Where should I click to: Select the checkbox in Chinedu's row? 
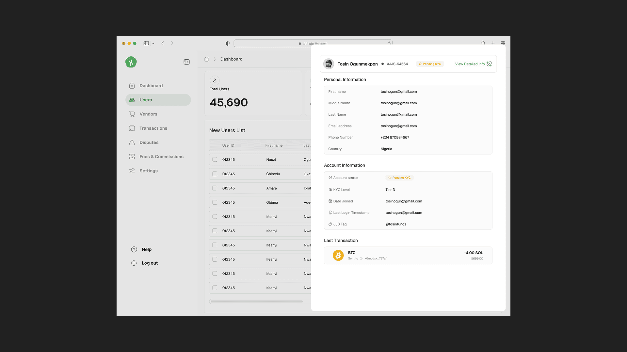(x=215, y=174)
